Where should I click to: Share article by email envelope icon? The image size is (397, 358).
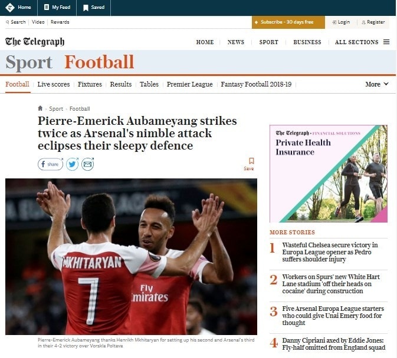coord(88,164)
